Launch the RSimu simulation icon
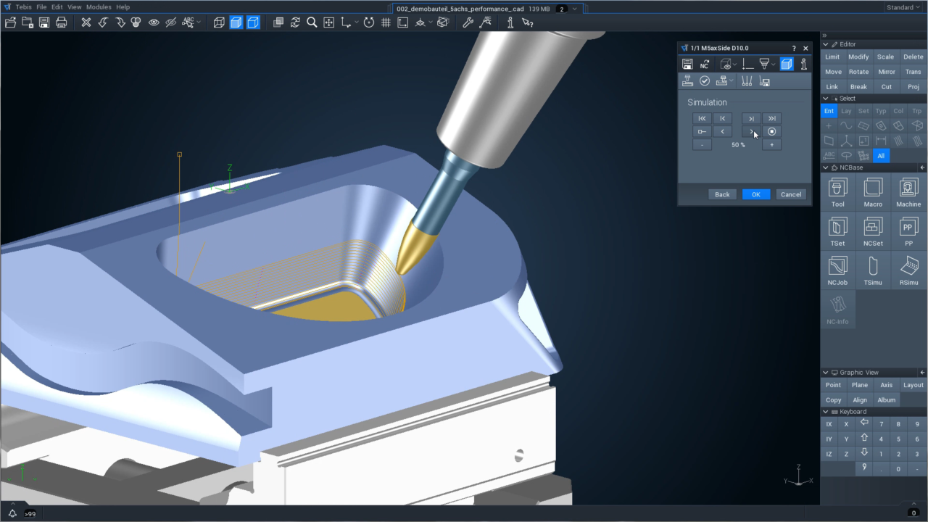The height and width of the screenshot is (522, 928). tap(908, 271)
